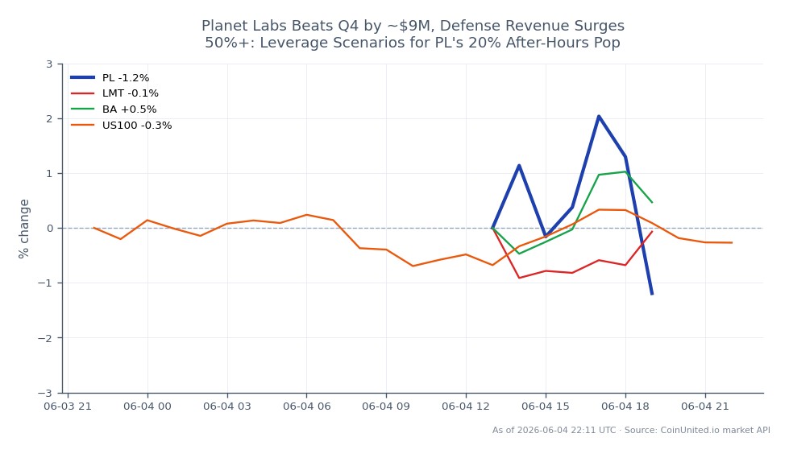789x454 pixels.
Task: Click the blue PL legend line swatch
Action: (x=82, y=77)
